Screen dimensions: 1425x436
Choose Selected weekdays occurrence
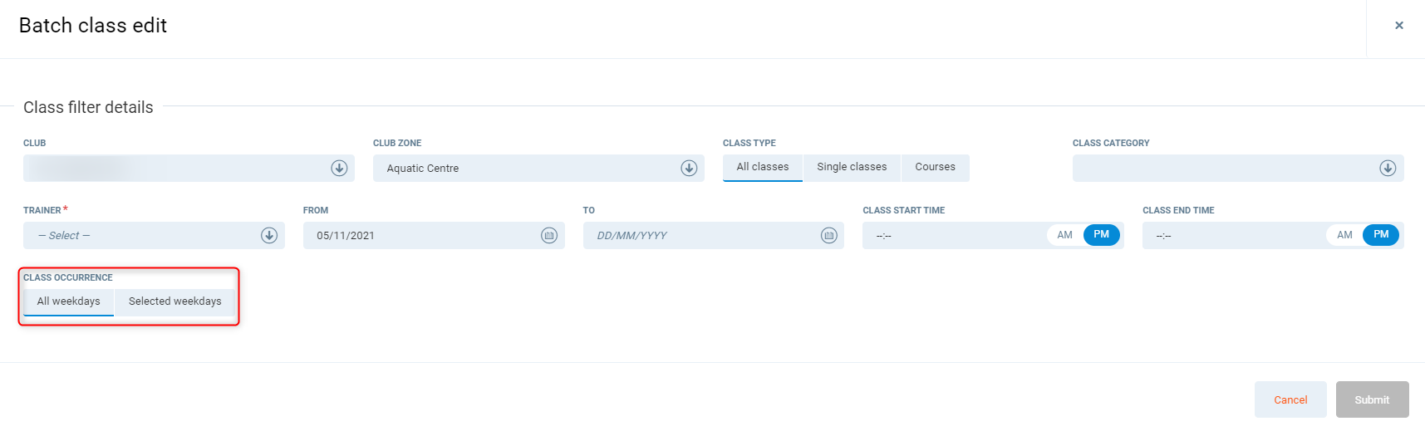174,301
